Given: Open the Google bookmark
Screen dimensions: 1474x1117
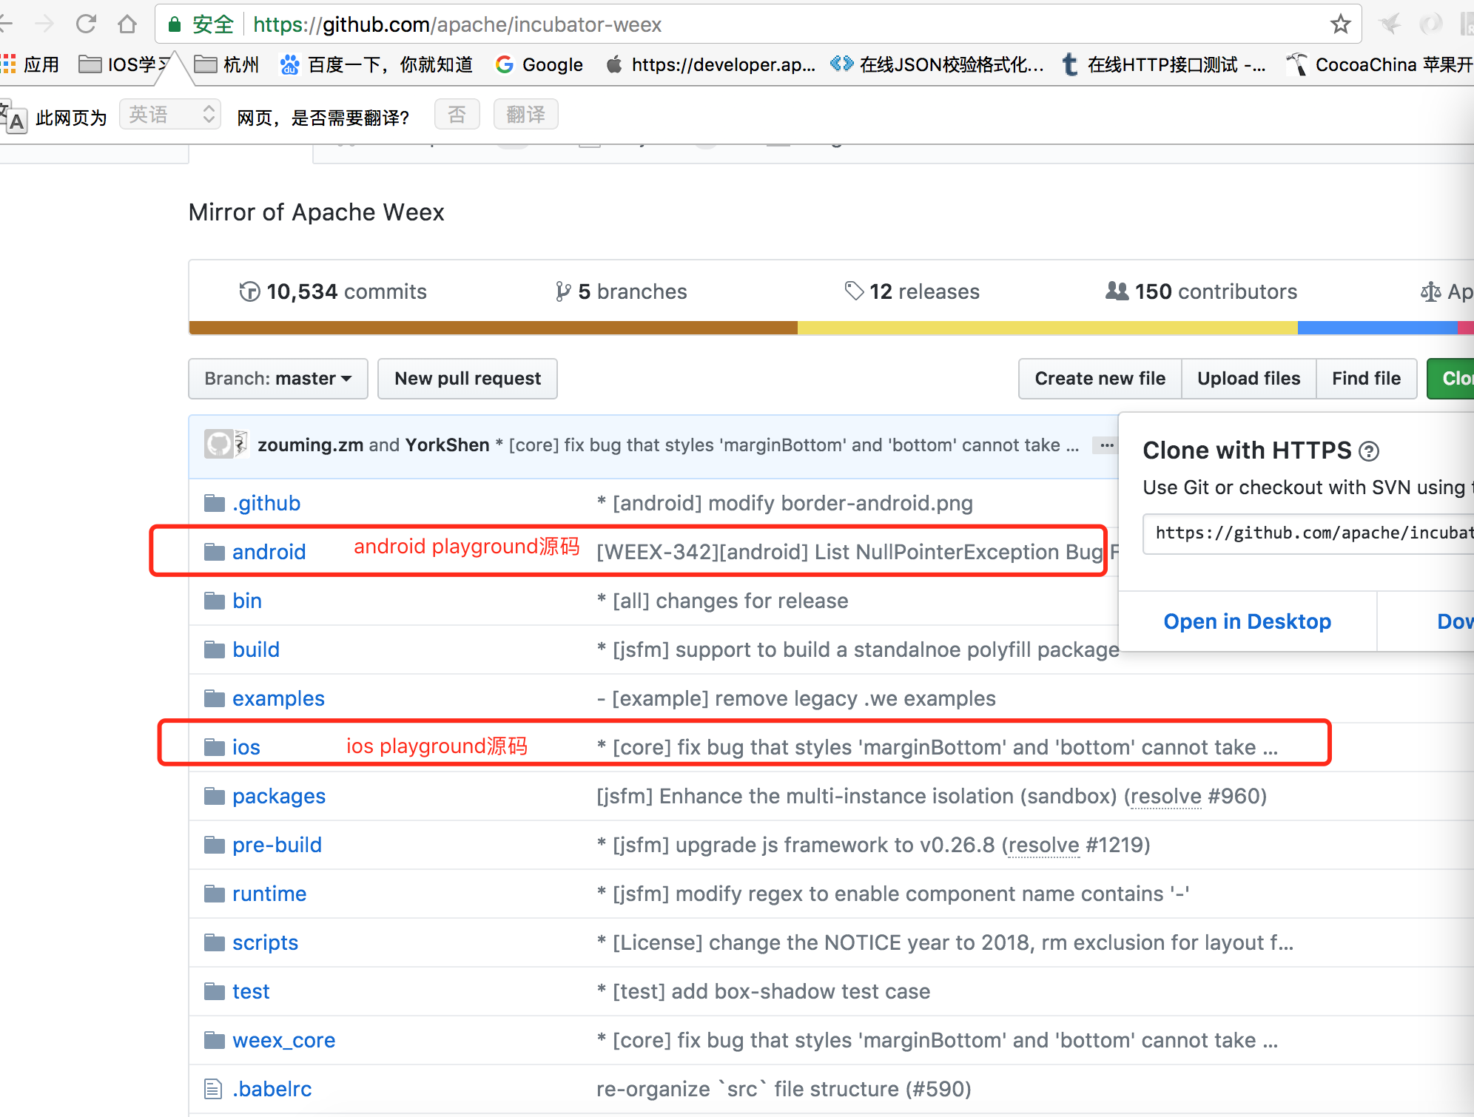Looking at the screenshot, I should [x=539, y=65].
